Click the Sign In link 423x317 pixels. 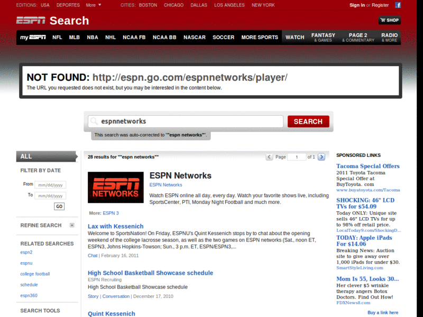pyautogui.click(x=357, y=5)
